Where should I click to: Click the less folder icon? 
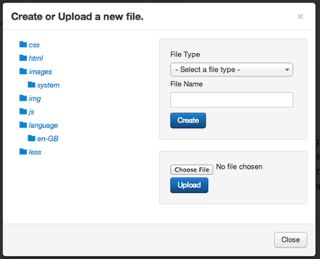coord(23,152)
